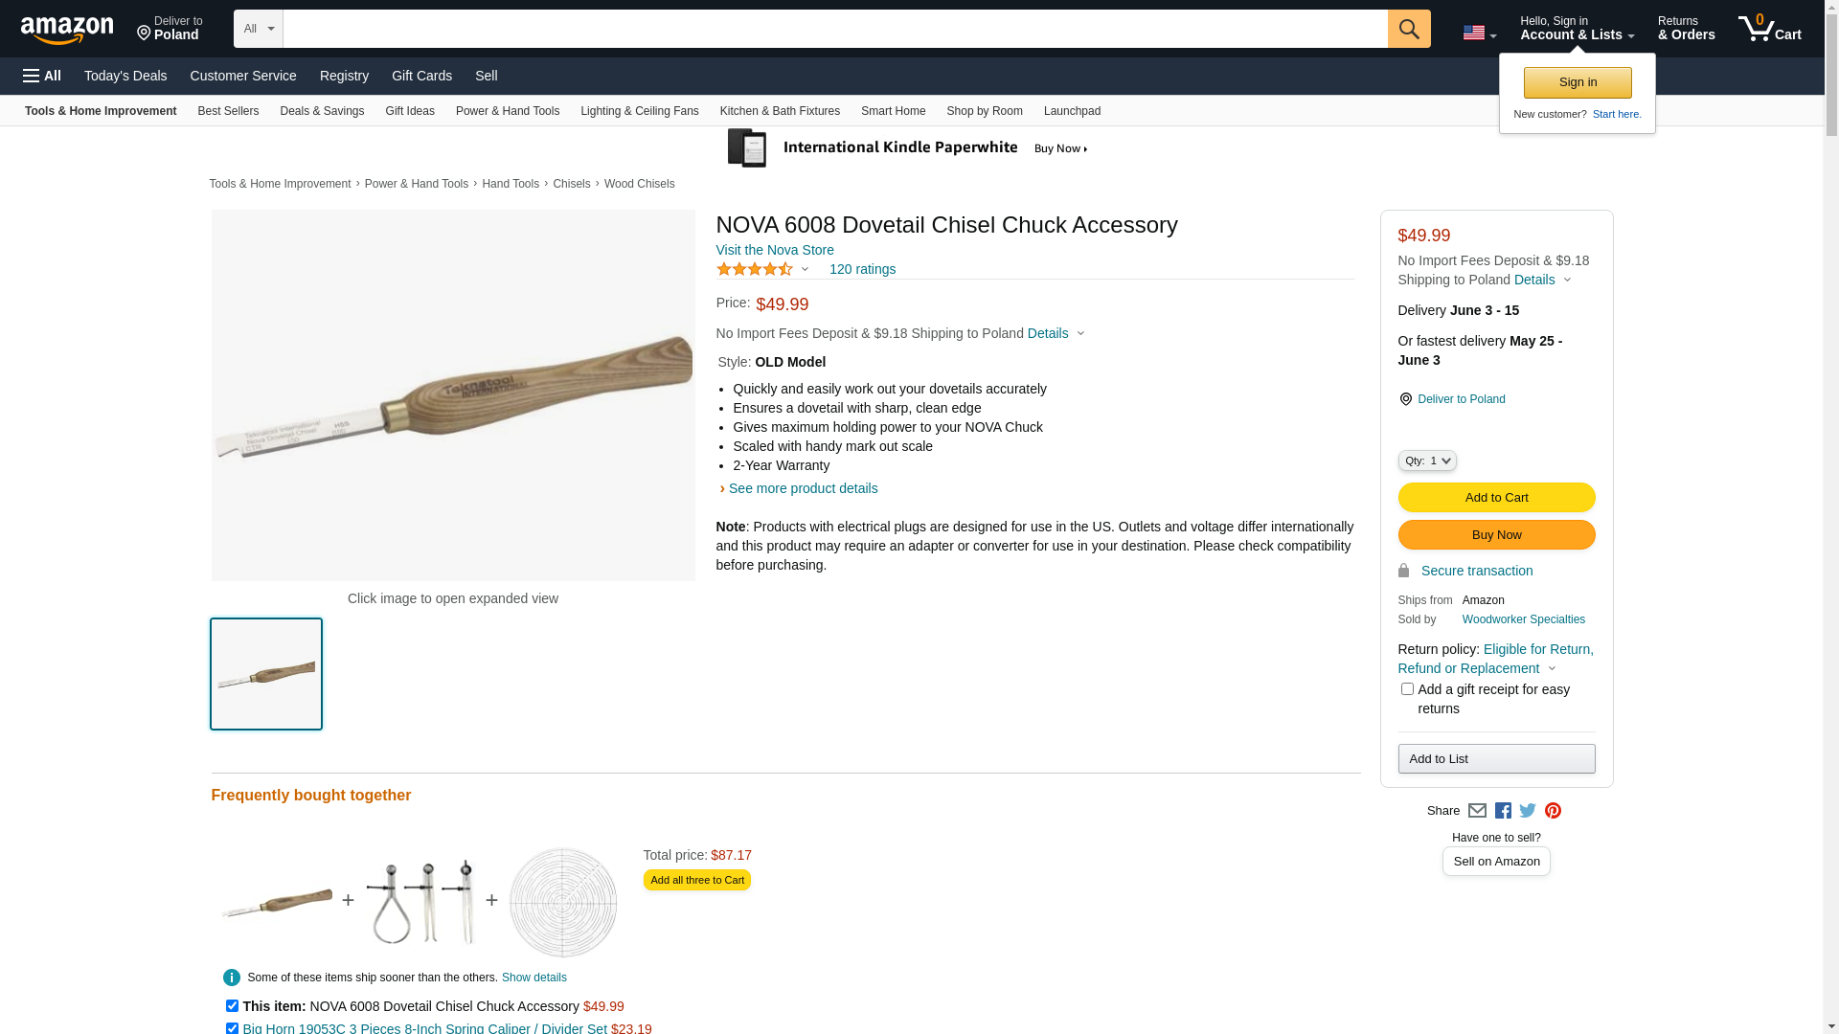Open the Qty quantity dropdown
This screenshot has width=1839, height=1034.
1427,461
